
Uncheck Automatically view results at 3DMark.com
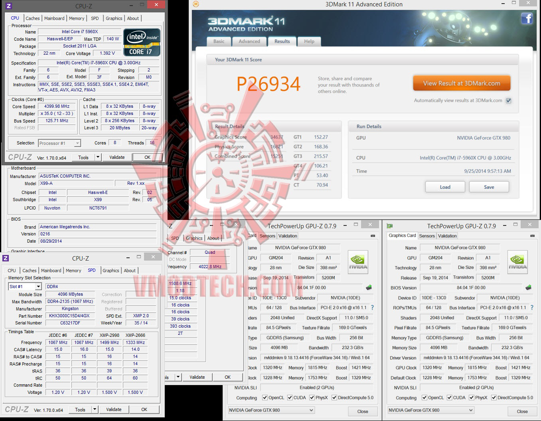point(508,101)
